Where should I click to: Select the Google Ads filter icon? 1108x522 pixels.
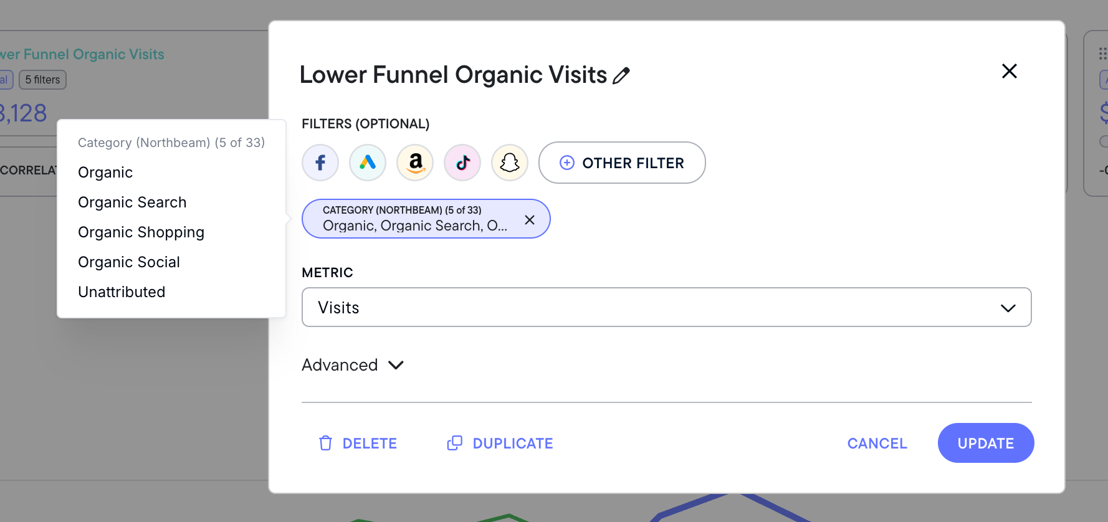click(x=368, y=163)
